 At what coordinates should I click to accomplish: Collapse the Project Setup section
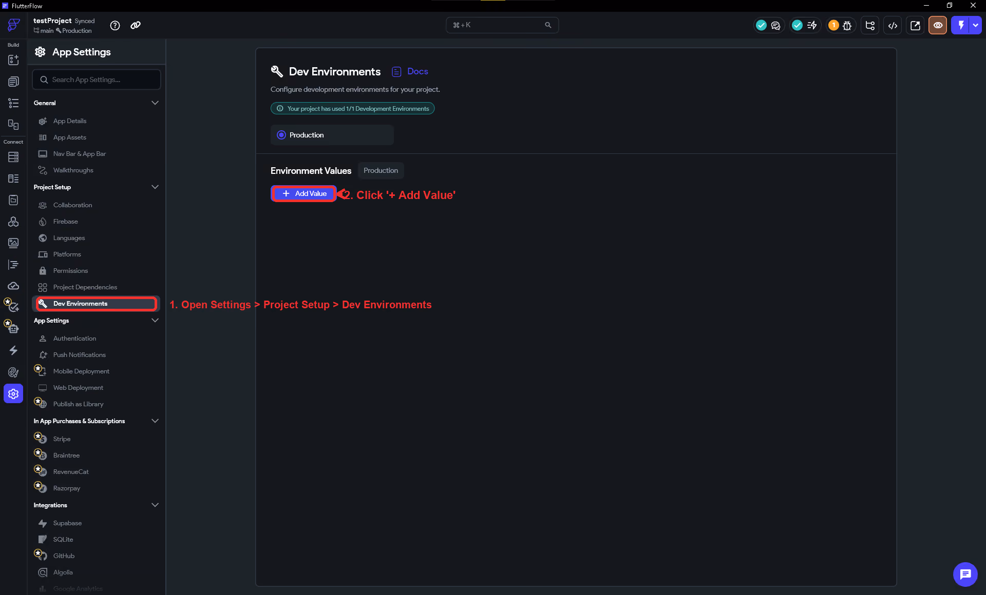point(155,187)
